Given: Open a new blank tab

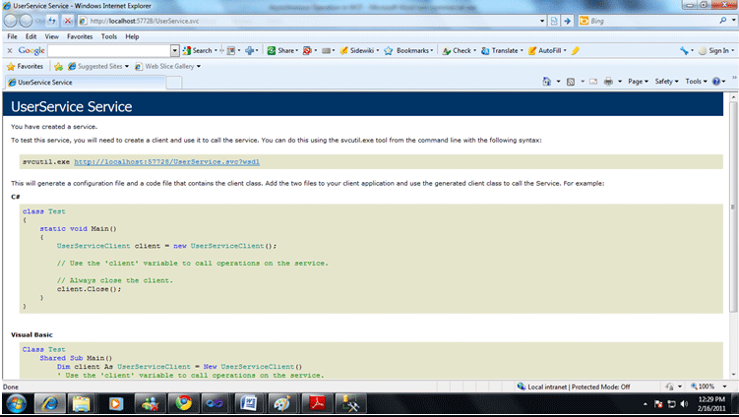Looking at the screenshot, I should [x=174, y=83].
